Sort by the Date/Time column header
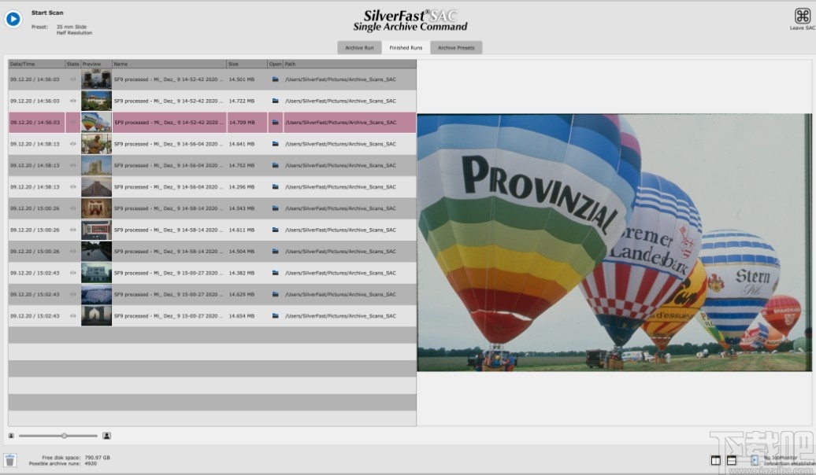Screen dimensions: 816x475 (x=36, y=64)
